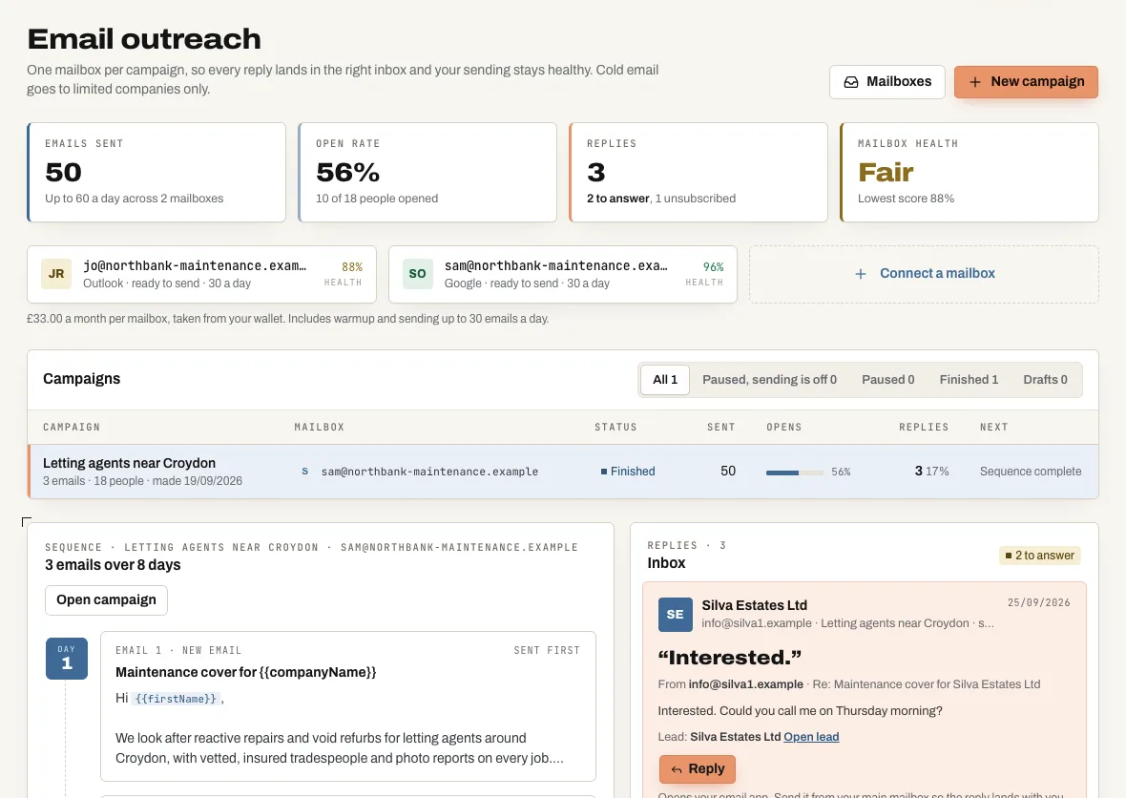Click the 25/09/2026 reply date

1038,602
